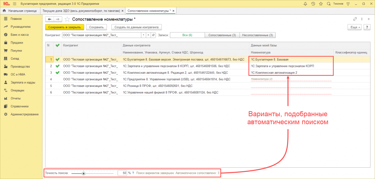Screen dimensions: 375x179
Task: Open Номенклатура (2) variants in row 4
Action: pos(290,79)
